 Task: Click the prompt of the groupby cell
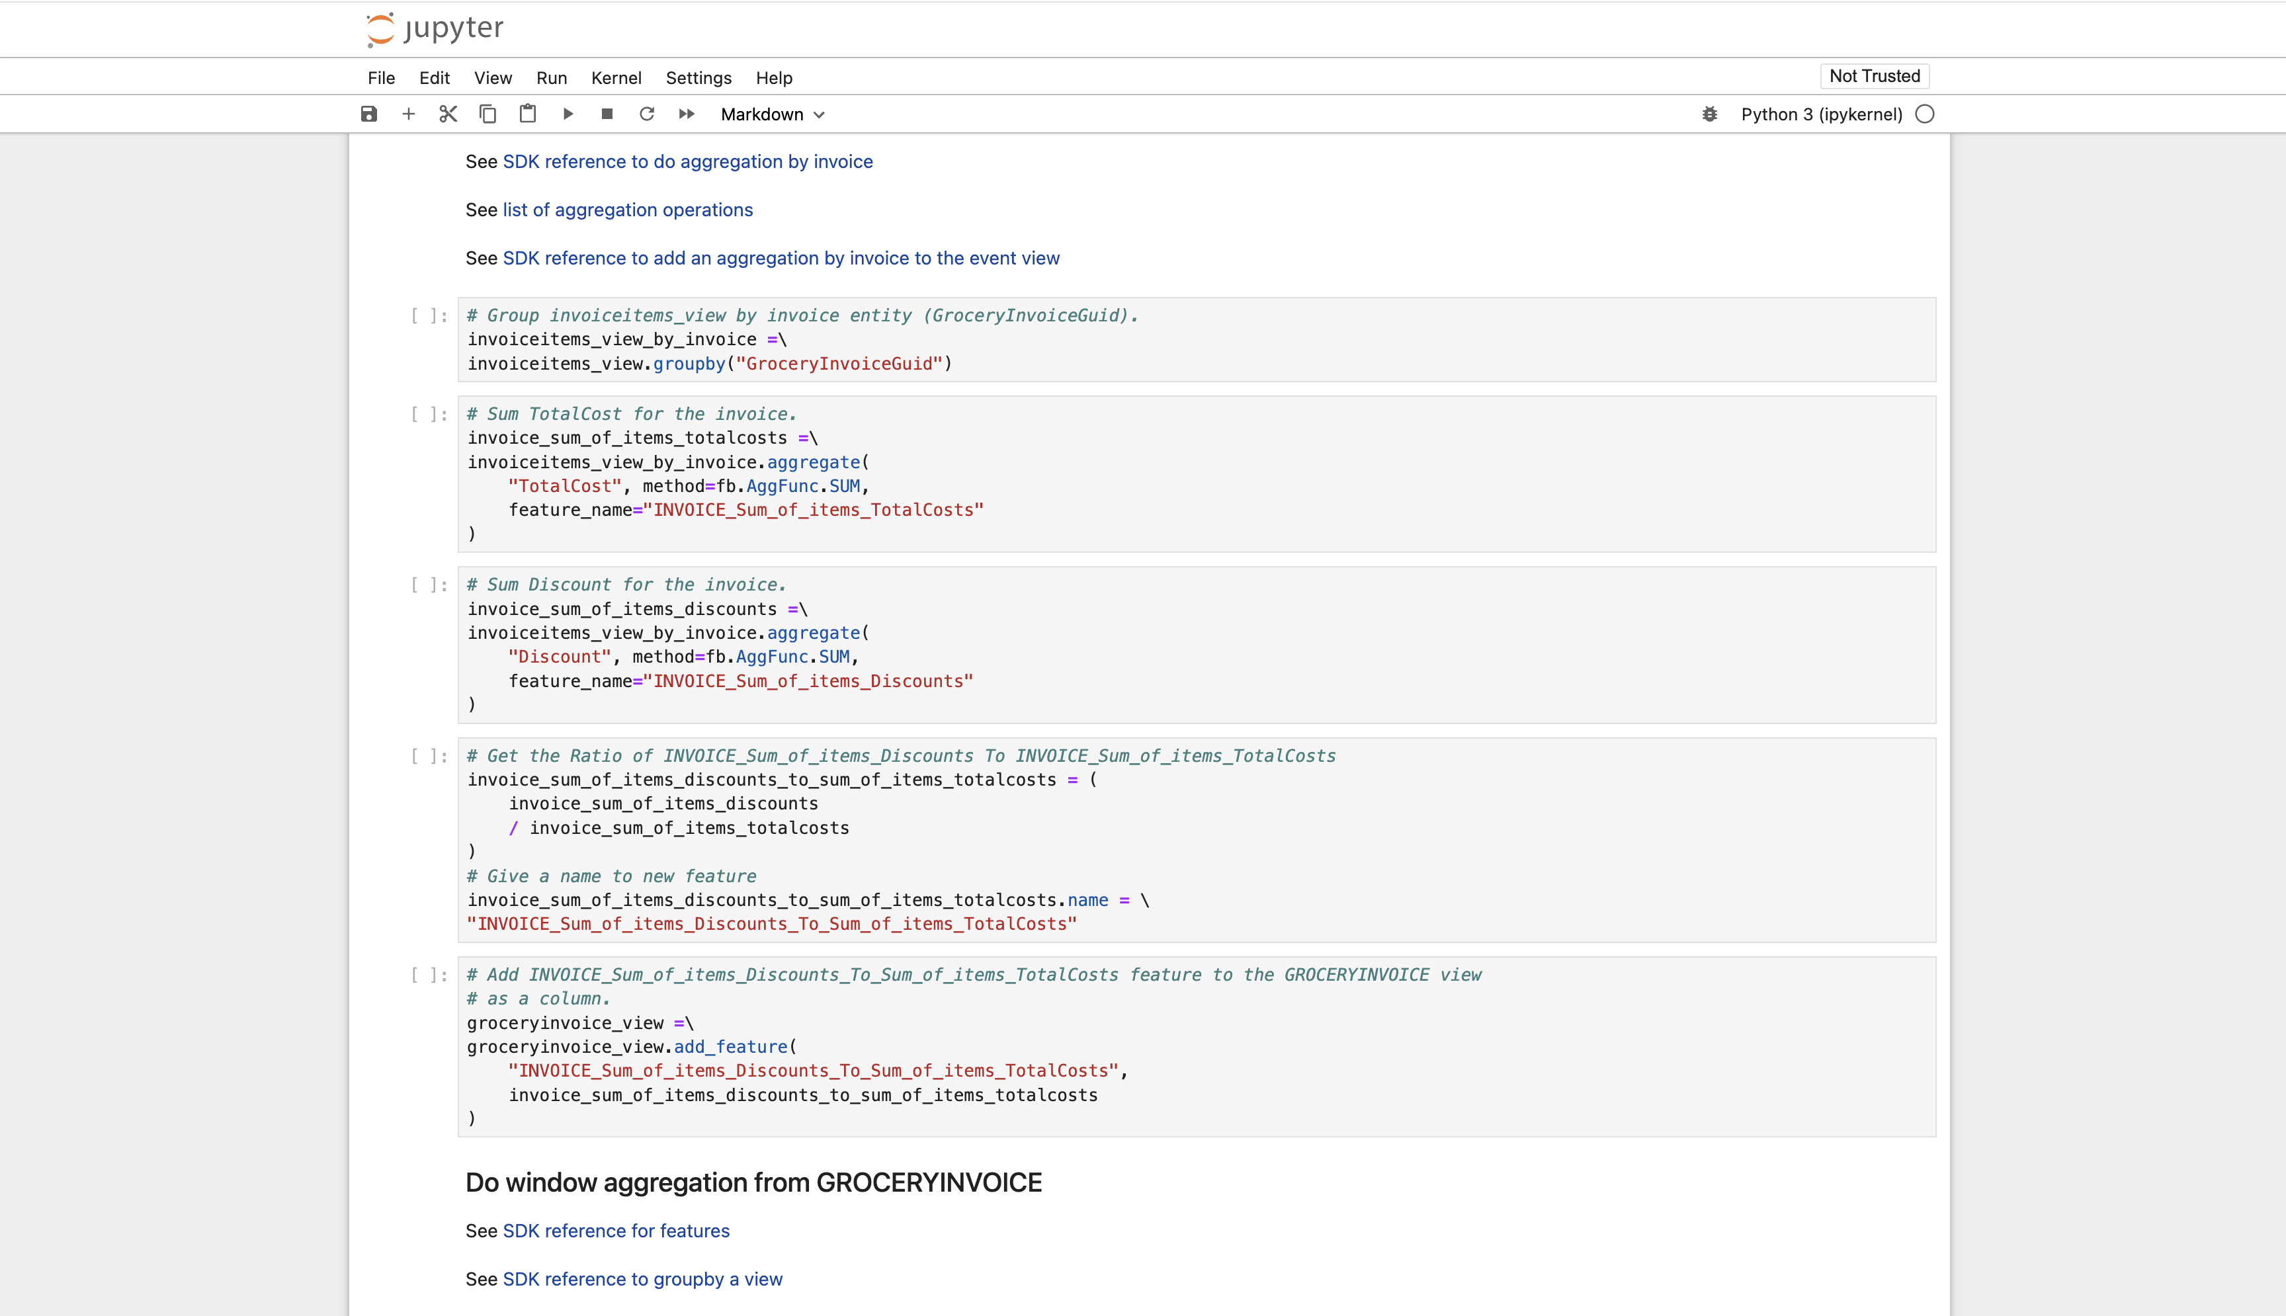point(429,315)
